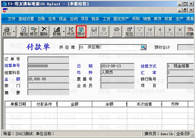The image size is (195, 138).
Task: Click the 币种 field showing 人民币
Action: point(117,73)
